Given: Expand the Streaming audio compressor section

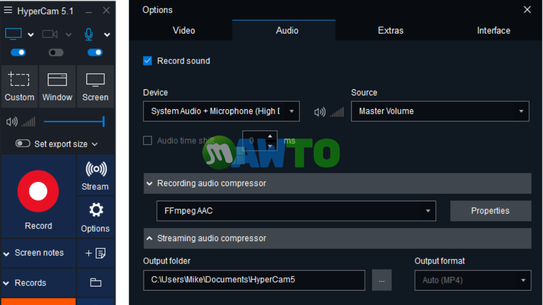Looking at the screenshot, I should tap(337, 238).
